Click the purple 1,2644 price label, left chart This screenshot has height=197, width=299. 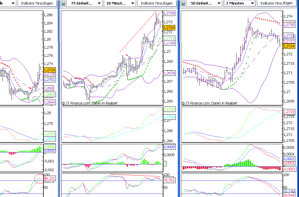point(50,102)
